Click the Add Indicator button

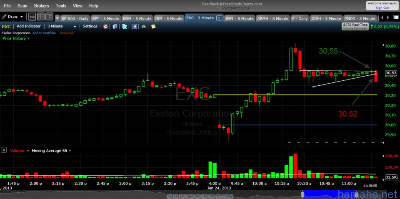pyautogui.click(x=29, y=26)
